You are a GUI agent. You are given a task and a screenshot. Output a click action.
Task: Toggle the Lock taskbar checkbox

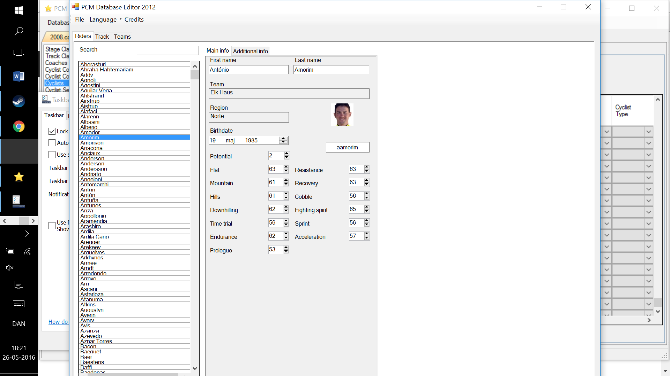(x=52, y=131)
